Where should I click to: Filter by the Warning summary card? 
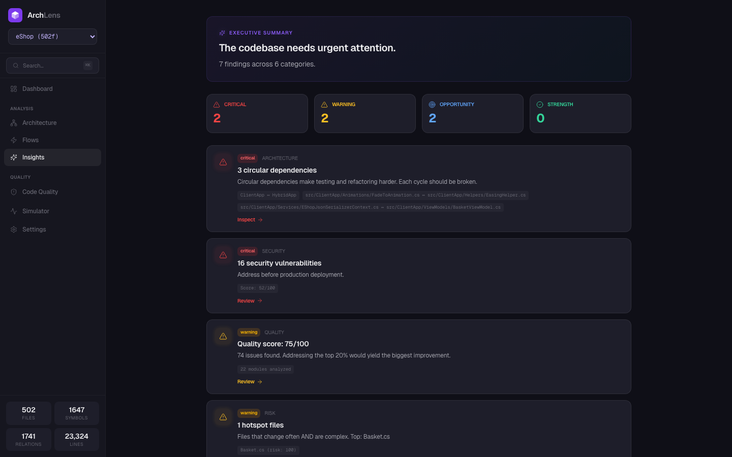coord(365,113)
